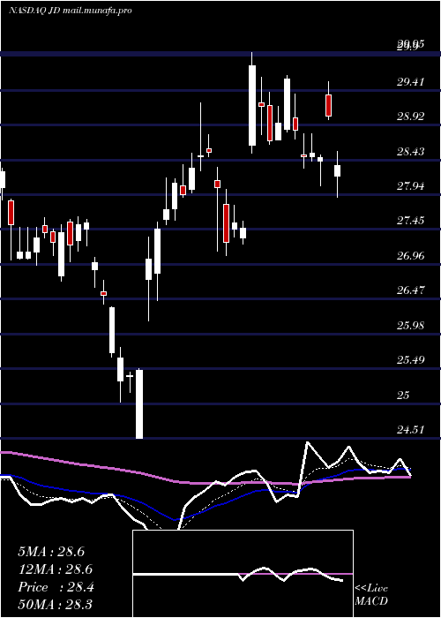This screenshot has height=618, width=441.
Task: Click the 5MA : 28.6 reading
Action: click(51, 552)
